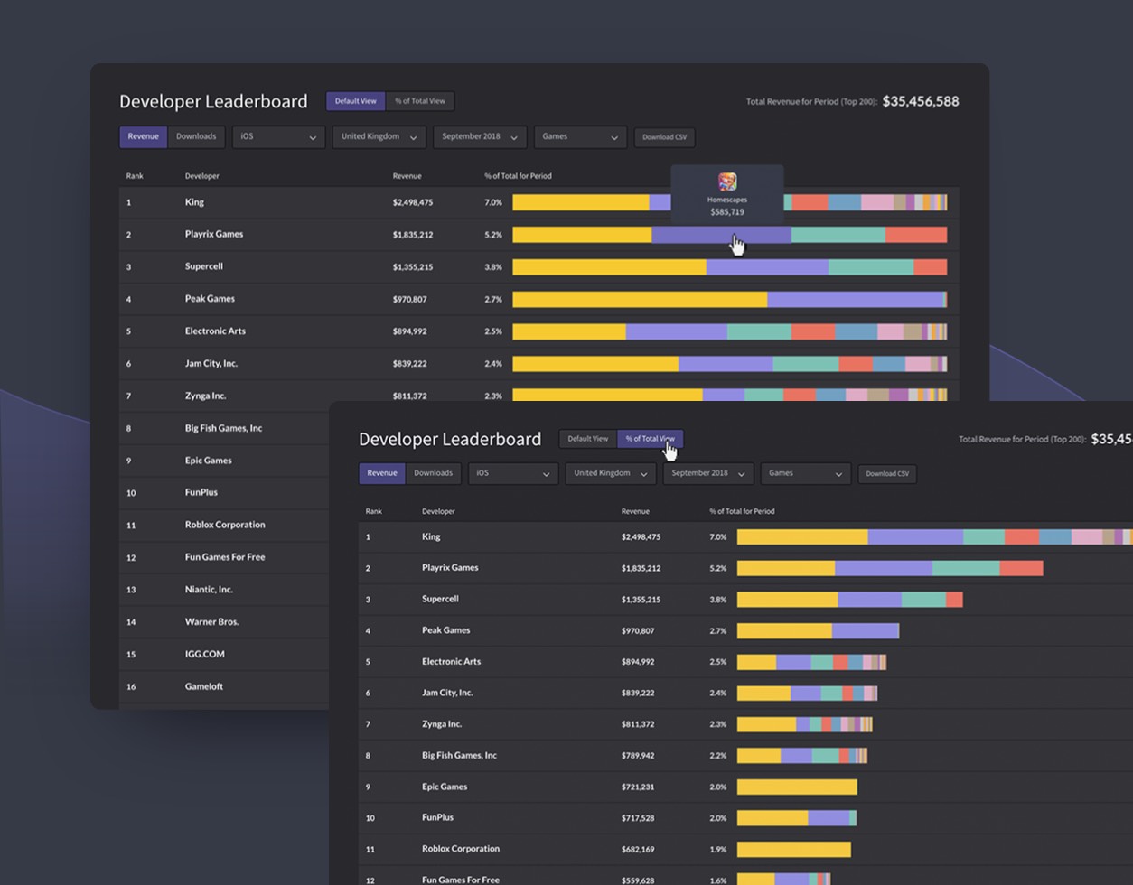Click Roblox Corporation in the back window

point(225,525)
